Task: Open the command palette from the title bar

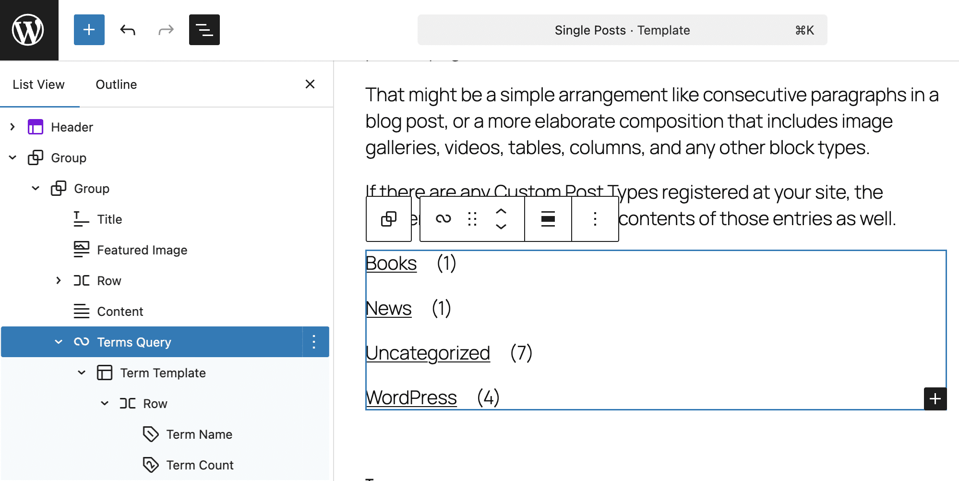Action: click(622, 30)
